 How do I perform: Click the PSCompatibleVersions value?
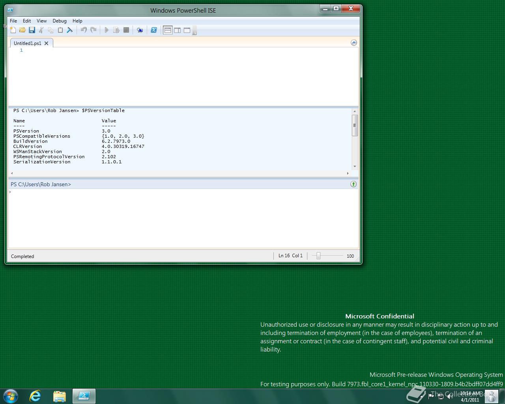[x=123, y=136]
